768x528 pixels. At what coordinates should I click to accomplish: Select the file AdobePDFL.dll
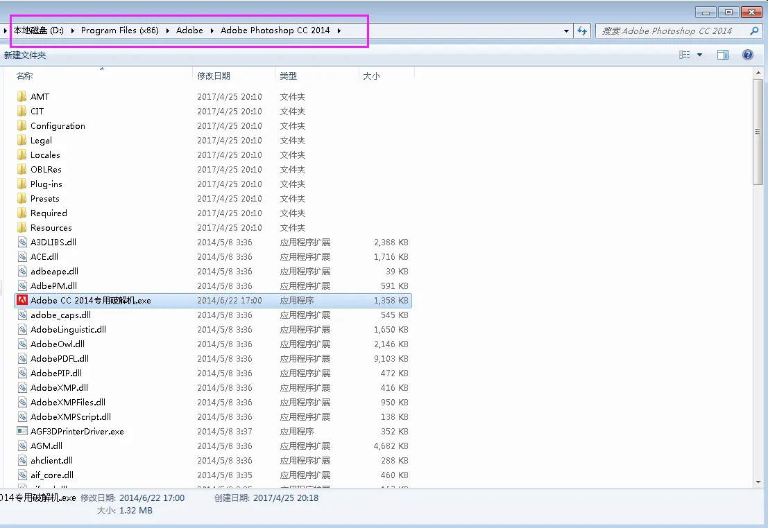(x=59, y=359)
